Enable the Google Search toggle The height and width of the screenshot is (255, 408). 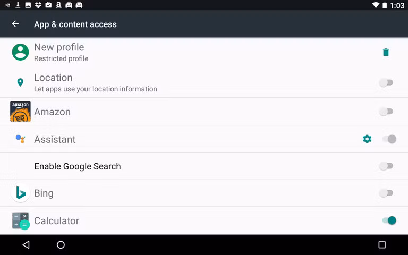pos(386,166)
